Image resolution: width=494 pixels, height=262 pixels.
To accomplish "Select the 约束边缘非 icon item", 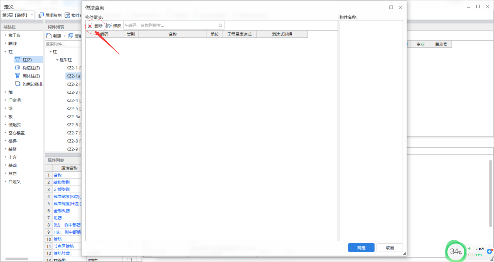I will (x=18, y=84).
